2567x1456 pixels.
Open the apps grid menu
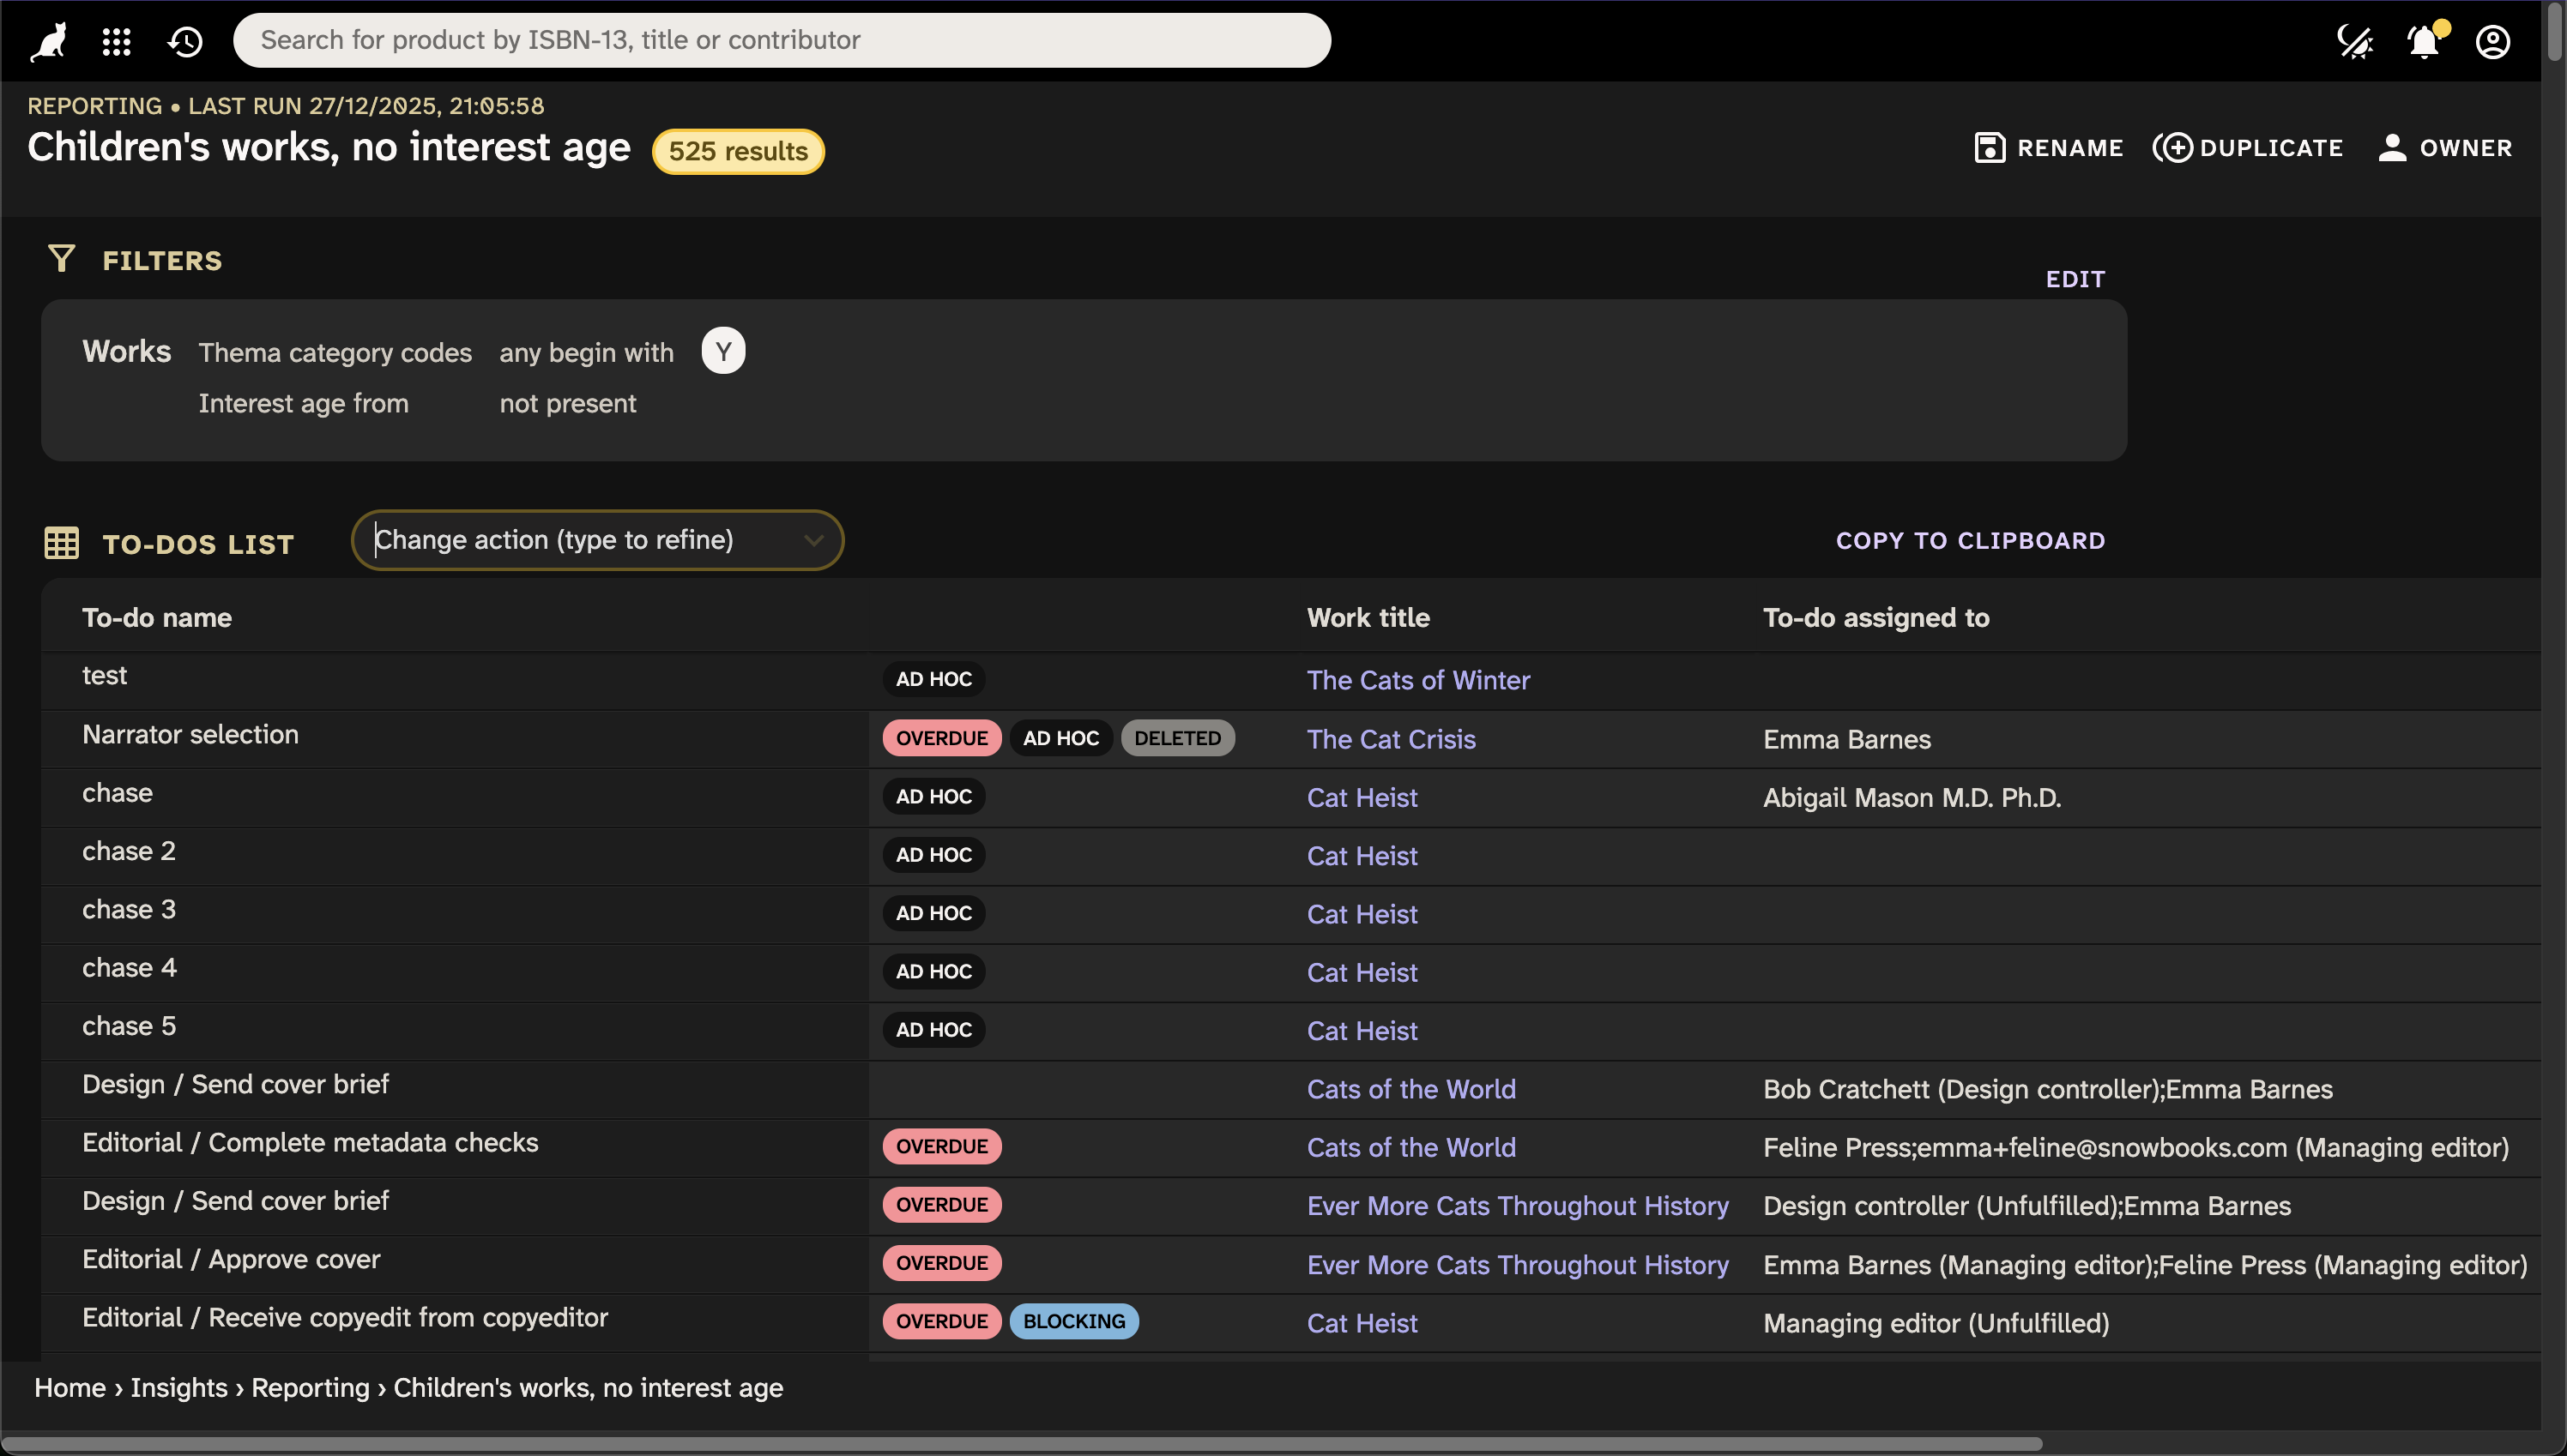coord(117,41)
